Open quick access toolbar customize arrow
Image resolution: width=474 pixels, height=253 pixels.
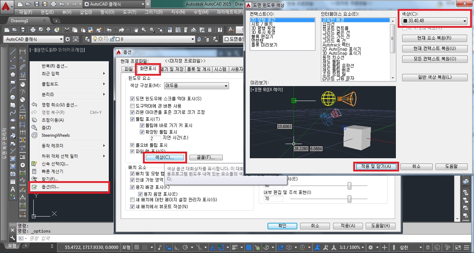(x=148, y=5)
